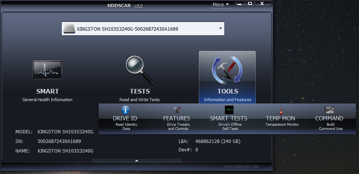
Task: Open the FEATURES tools icon
Action: 177,110
